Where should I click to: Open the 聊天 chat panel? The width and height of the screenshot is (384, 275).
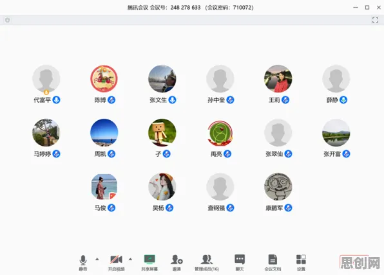[x=240, y=263]
